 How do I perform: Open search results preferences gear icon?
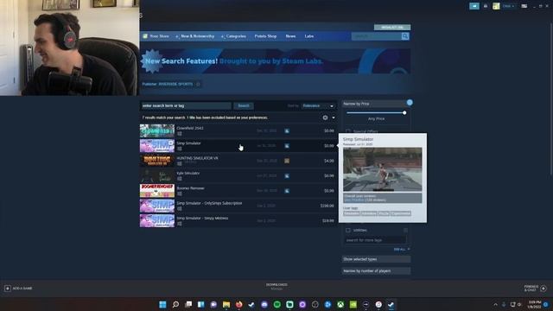pyautogui.click(x=325, y=117)
